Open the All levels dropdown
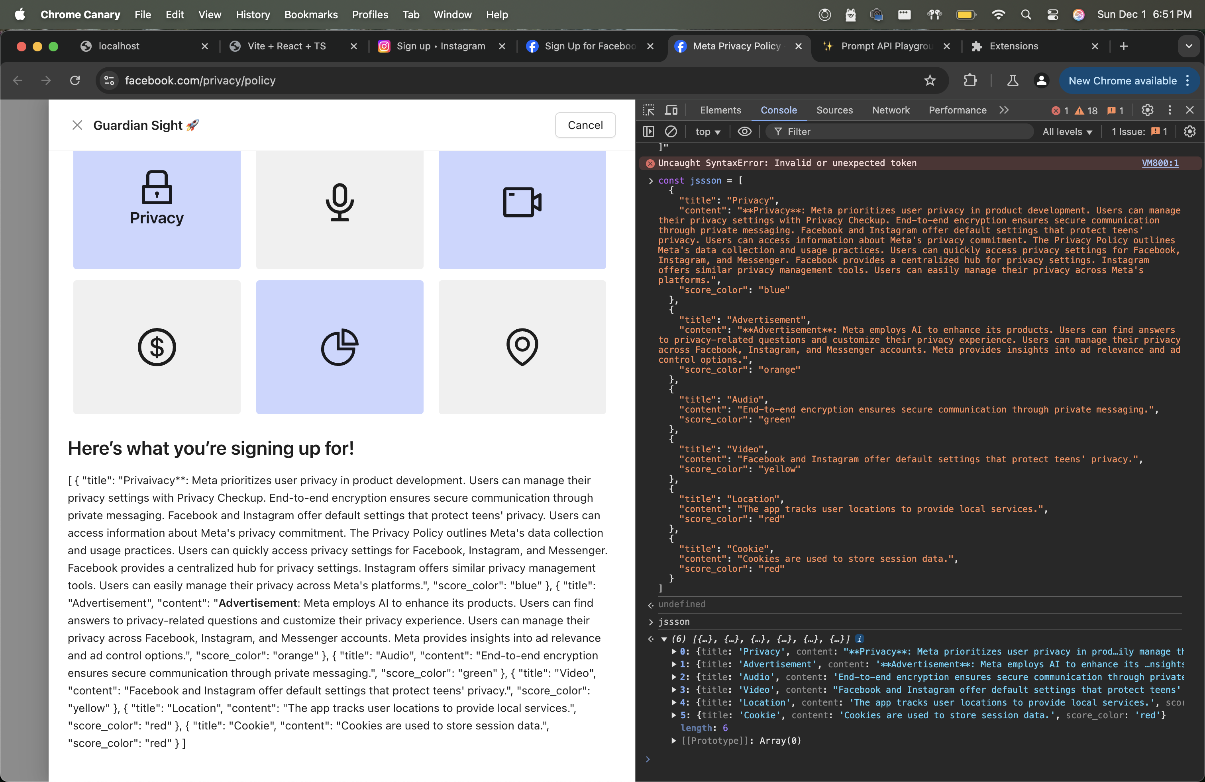This screenshot has height=782, width=1205. coord(1067,131)
